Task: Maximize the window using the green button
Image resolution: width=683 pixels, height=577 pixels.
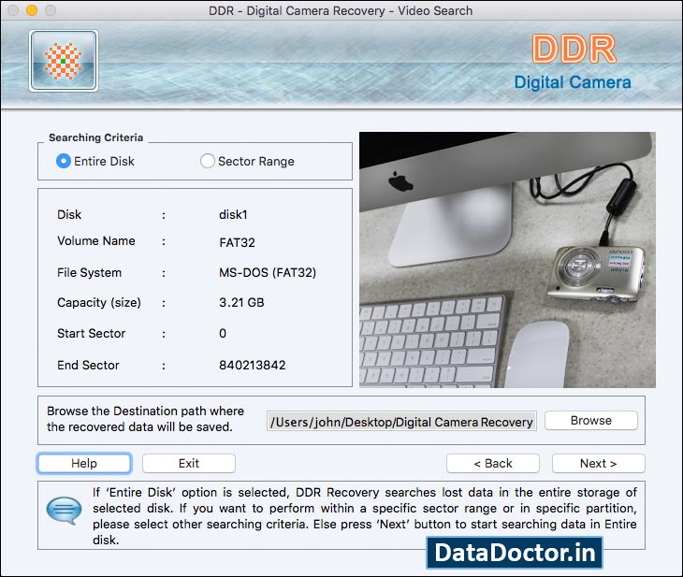Action: [x=50, y=11]
